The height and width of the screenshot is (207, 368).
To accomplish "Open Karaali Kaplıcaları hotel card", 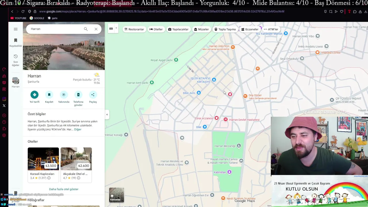I will point(43,165).
